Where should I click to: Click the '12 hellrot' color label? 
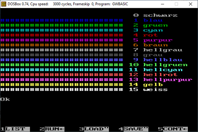pyautogui.click(x=153, y=74)
